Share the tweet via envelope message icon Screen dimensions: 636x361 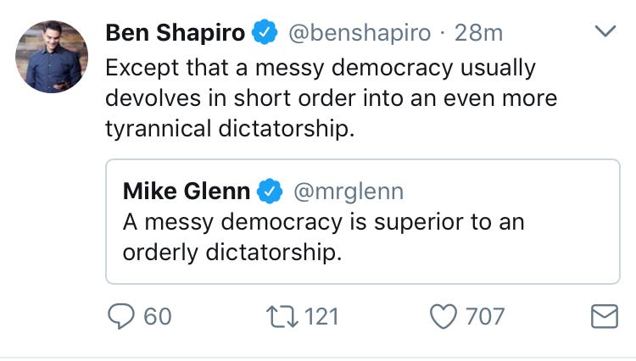(x=603, y=317)
